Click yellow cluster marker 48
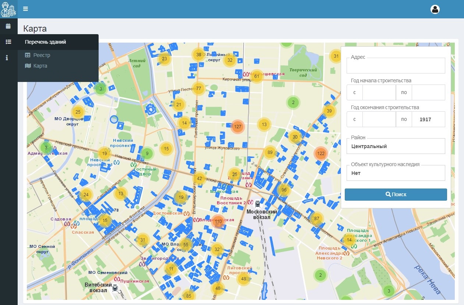 244,279
